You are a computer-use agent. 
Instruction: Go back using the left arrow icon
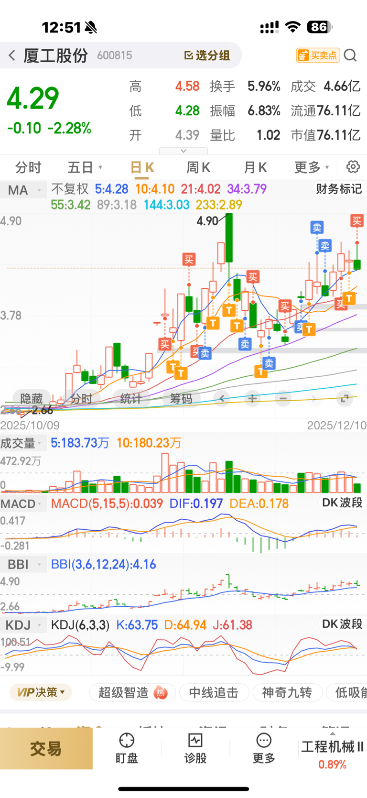[x=12, y=55]
